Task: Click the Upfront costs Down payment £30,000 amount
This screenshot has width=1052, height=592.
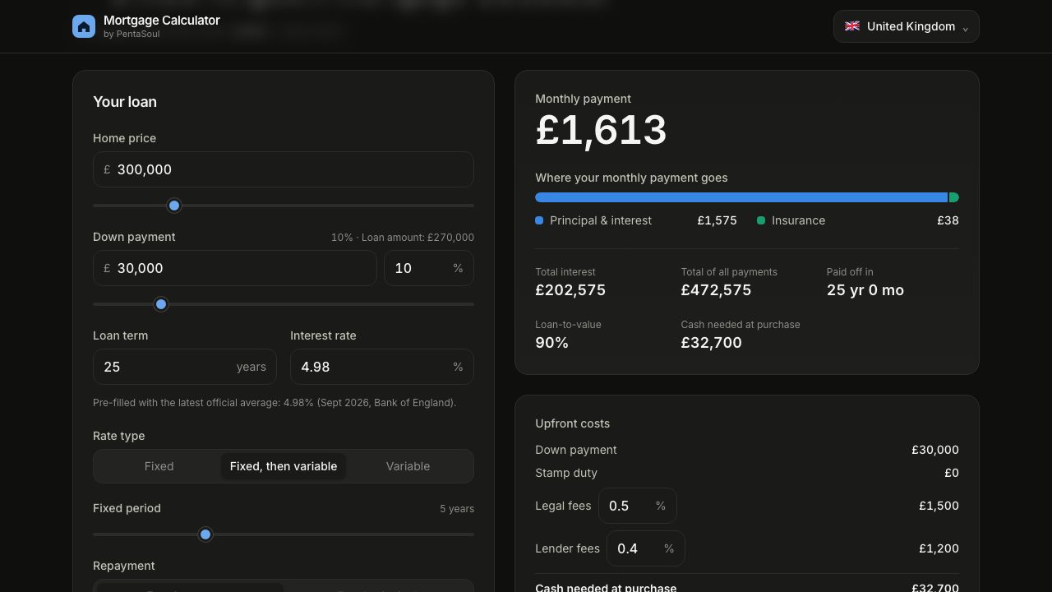Action: point(935,450)
